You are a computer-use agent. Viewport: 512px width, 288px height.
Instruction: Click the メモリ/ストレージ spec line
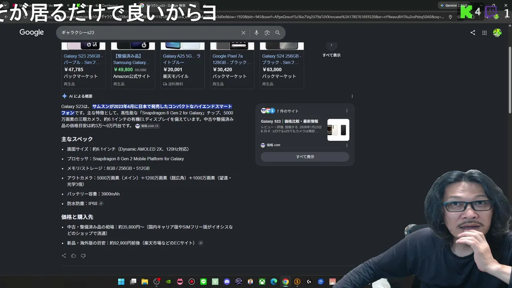(x=108, y=168)
